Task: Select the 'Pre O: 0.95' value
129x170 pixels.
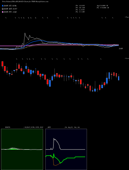Action: click(x=80, y=6)
